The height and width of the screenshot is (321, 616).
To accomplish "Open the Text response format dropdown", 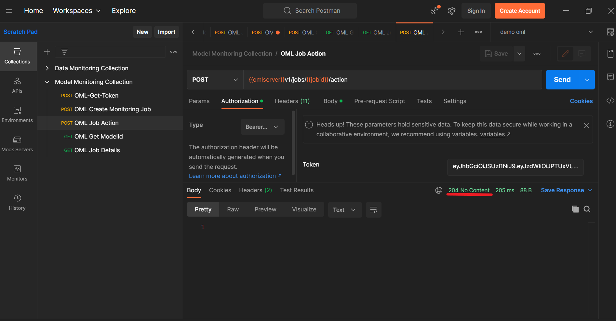I will (x=345, y=210).
